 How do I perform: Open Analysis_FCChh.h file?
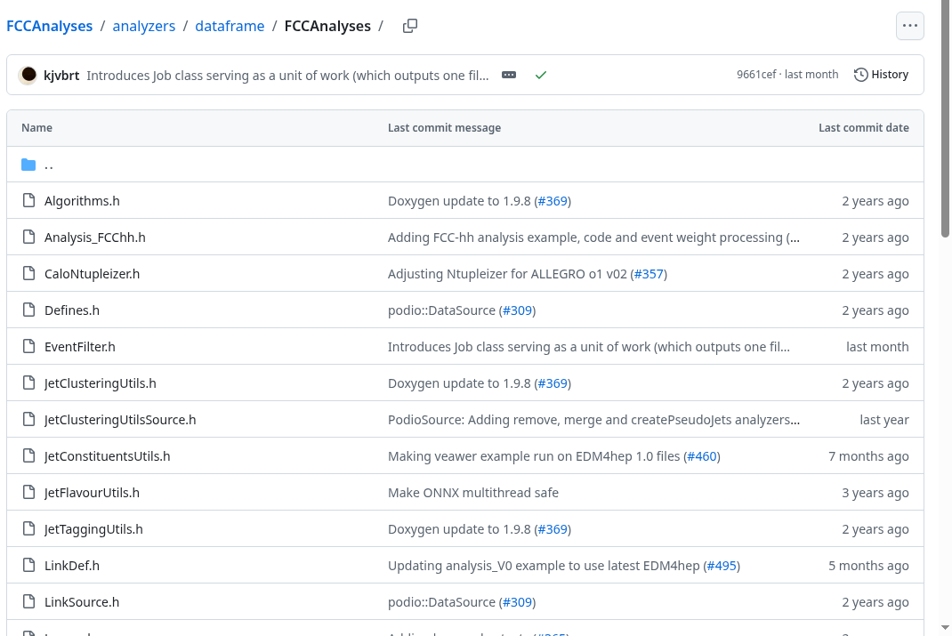click(x=94, y=237)
